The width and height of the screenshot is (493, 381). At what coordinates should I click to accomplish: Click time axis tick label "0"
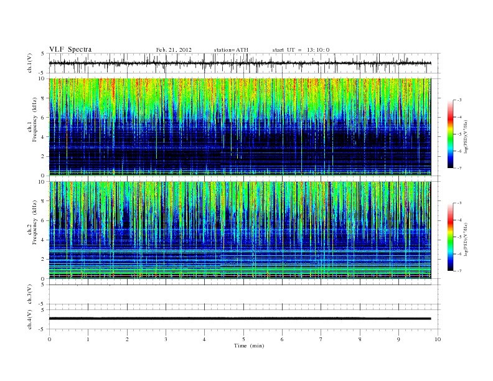pos(49,339)
